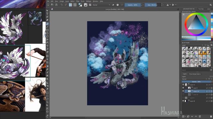Select the Zoom tool in toolbox
The width and height of the screenshot is (213, 119).
pyautogui.click(x=47, y=116)
